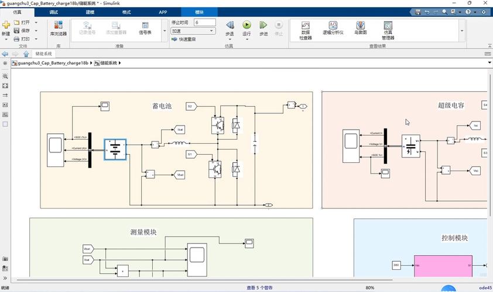Click the fit-to-view icon in left palette
This screenshot has width=493, height=292.
(x=5, y=86)
